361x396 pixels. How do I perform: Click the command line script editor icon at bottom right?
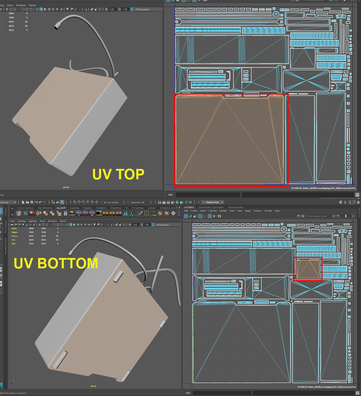pos(357,393)
